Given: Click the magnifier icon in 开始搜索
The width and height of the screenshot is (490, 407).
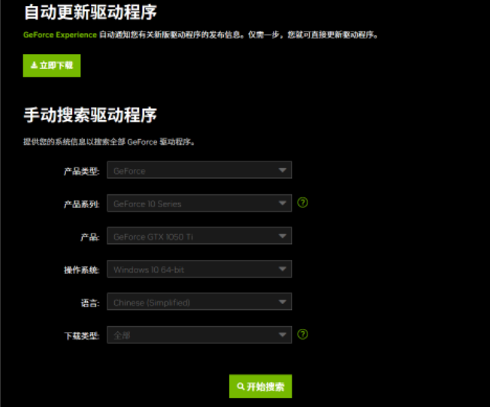Looking at the screenshot, I should [240, 387].
